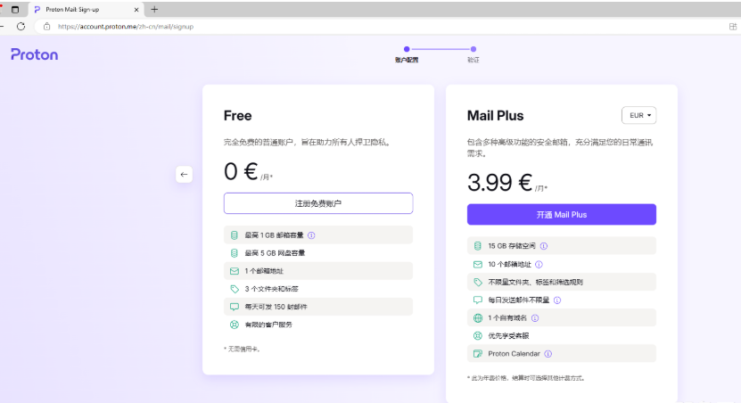Click the 0 € price text
Image resolution: width=741 pixels, height=403 pixels.
[241, 171]
